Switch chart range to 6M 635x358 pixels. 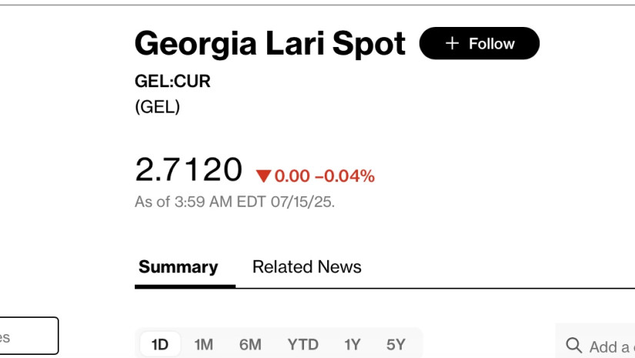click(x=250, y=345)
